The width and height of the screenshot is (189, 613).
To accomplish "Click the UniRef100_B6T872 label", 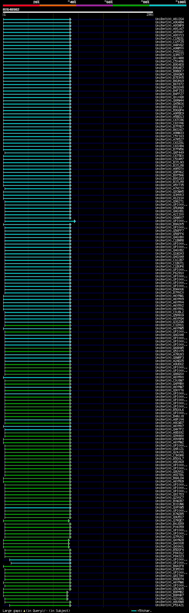I will 170,84.
